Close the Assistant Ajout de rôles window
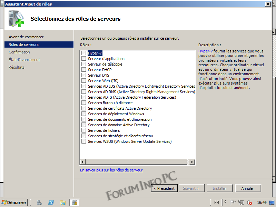 pyautogui.click(x=268, y=4)
